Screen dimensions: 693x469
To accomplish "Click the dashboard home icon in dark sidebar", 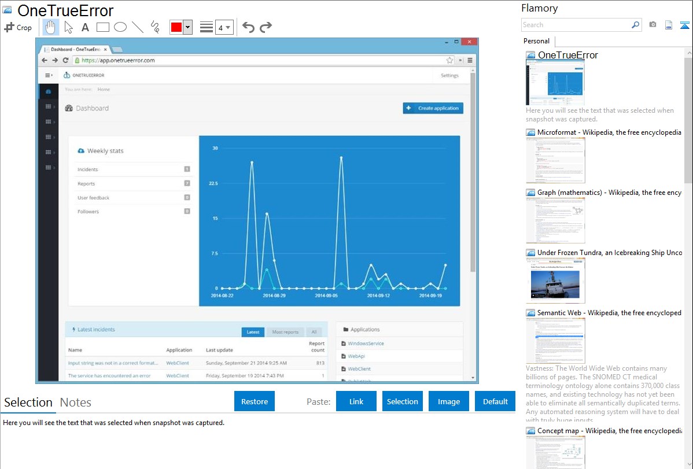I will 48,91.
